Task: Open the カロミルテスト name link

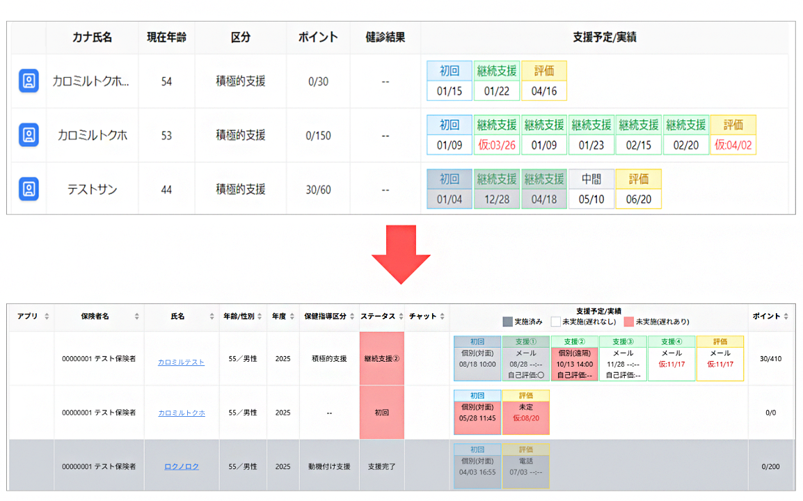Action: coord(181,363)
